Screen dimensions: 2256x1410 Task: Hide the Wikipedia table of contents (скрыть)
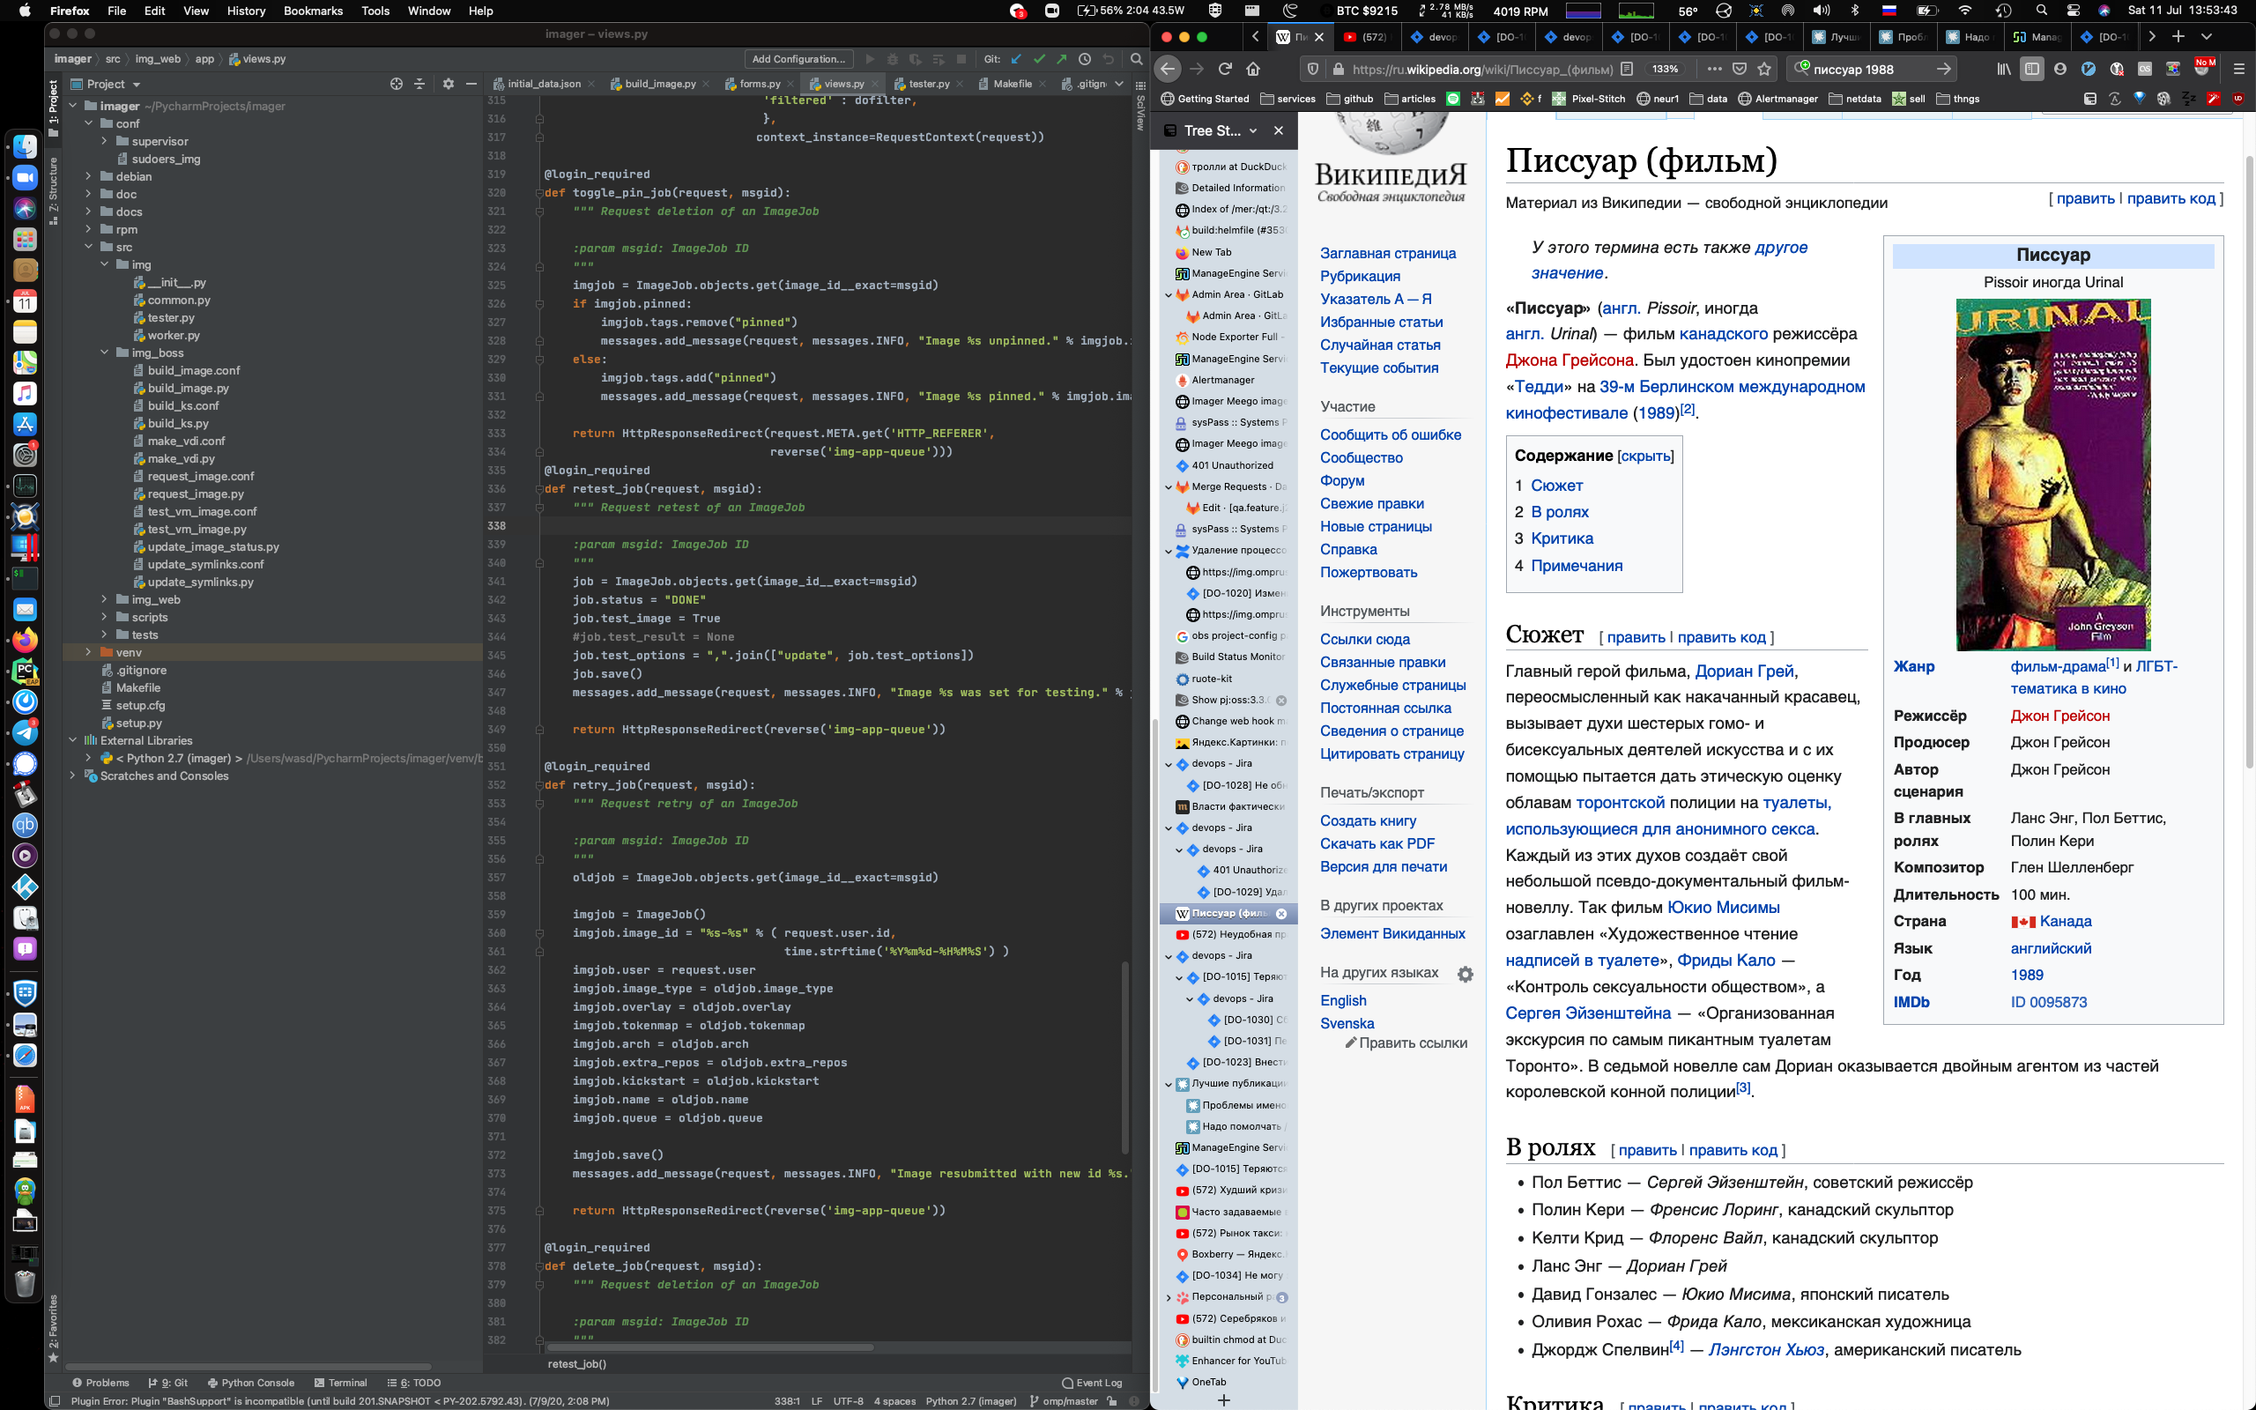(x=1645, y=456)
